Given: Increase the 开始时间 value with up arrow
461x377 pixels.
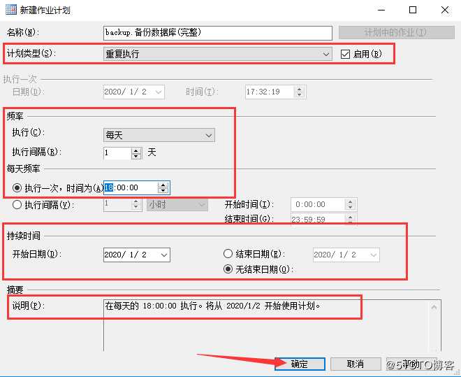Looking at the screenshot, I should tap(350, 202).
